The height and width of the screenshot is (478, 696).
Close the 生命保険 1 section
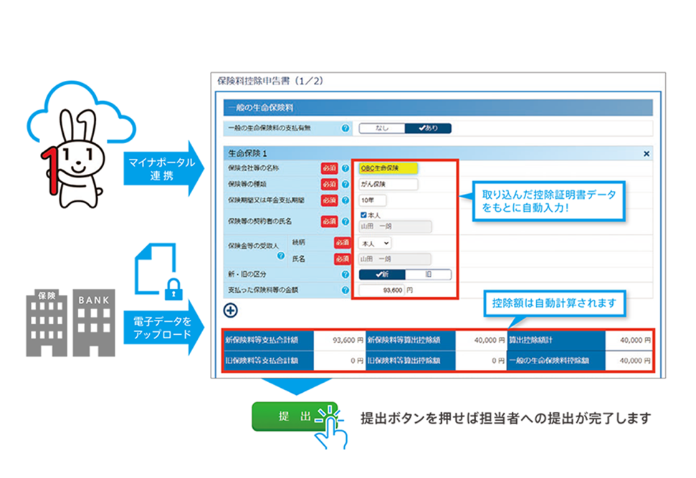(x=646, y=154)
